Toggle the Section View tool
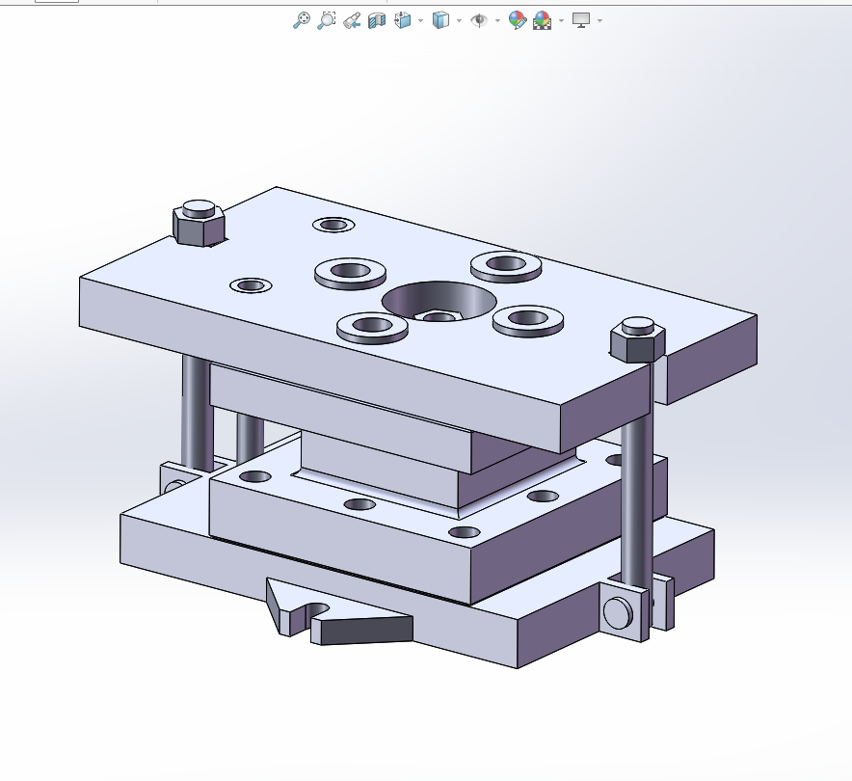This screenshot has height=781, width=852. click(x=377, y=20)
